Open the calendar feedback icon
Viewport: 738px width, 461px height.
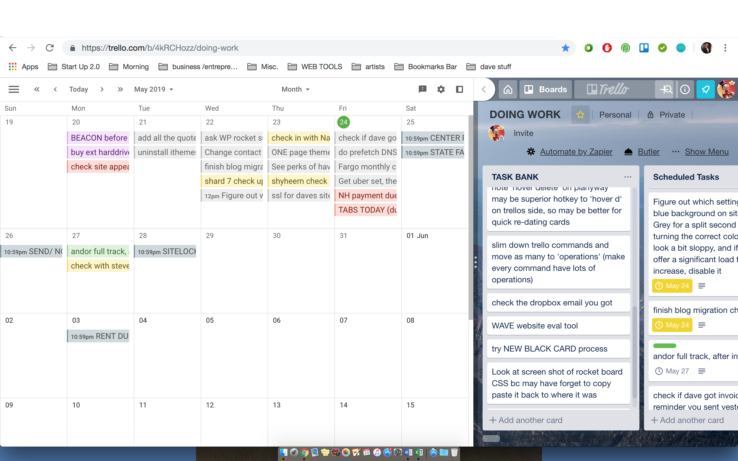(422, 89)
